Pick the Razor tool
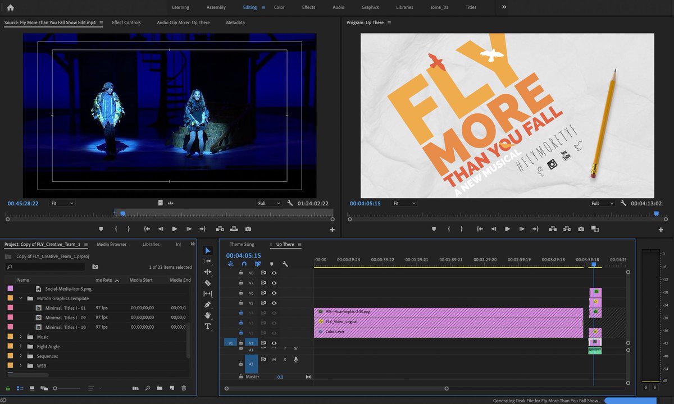Image resolution: width=674 pixels, height=404 pixels. pos(208,283)
